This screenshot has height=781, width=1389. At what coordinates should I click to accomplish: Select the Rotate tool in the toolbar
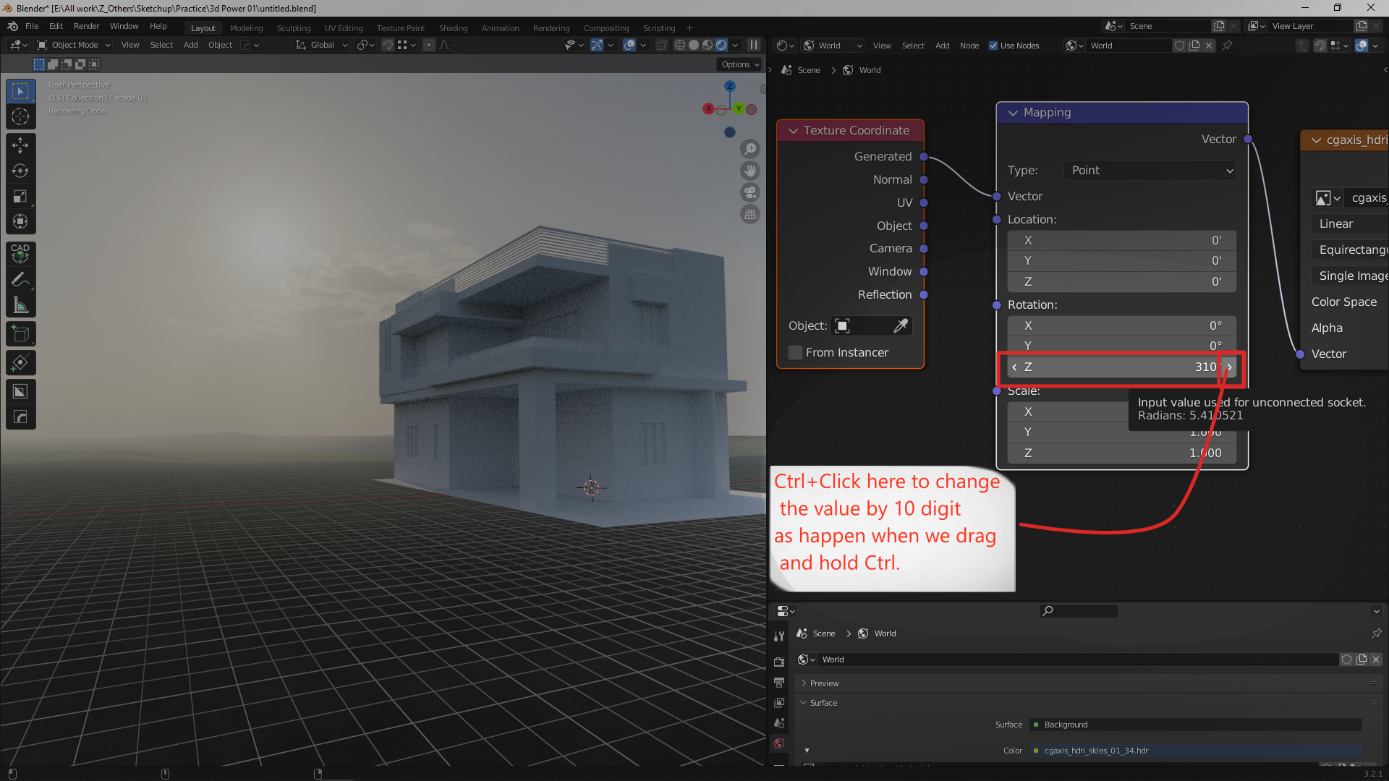tap(20, 171)
